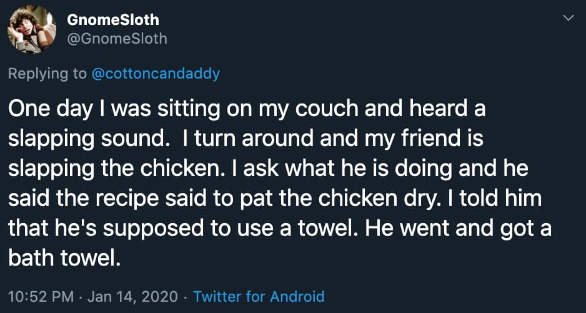Click the line beginning 'slapping sound.'

(245, 139)
